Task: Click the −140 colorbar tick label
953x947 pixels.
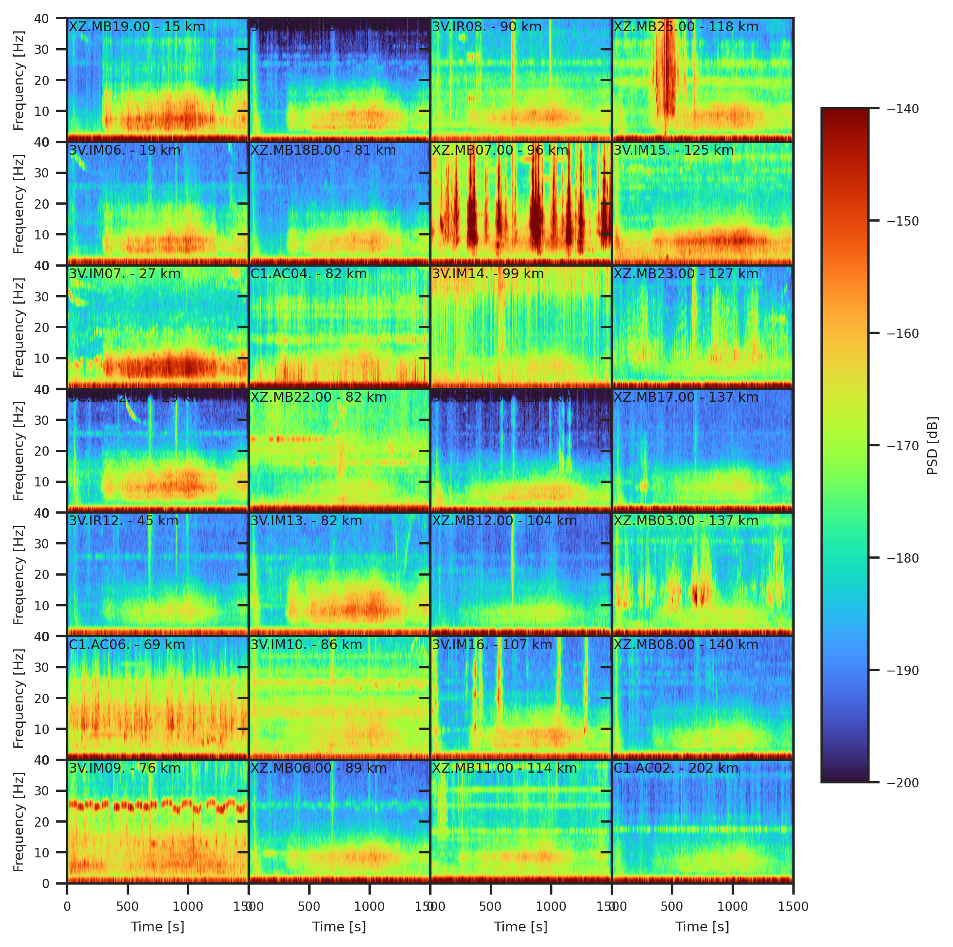Action: (x=902, y=109)
